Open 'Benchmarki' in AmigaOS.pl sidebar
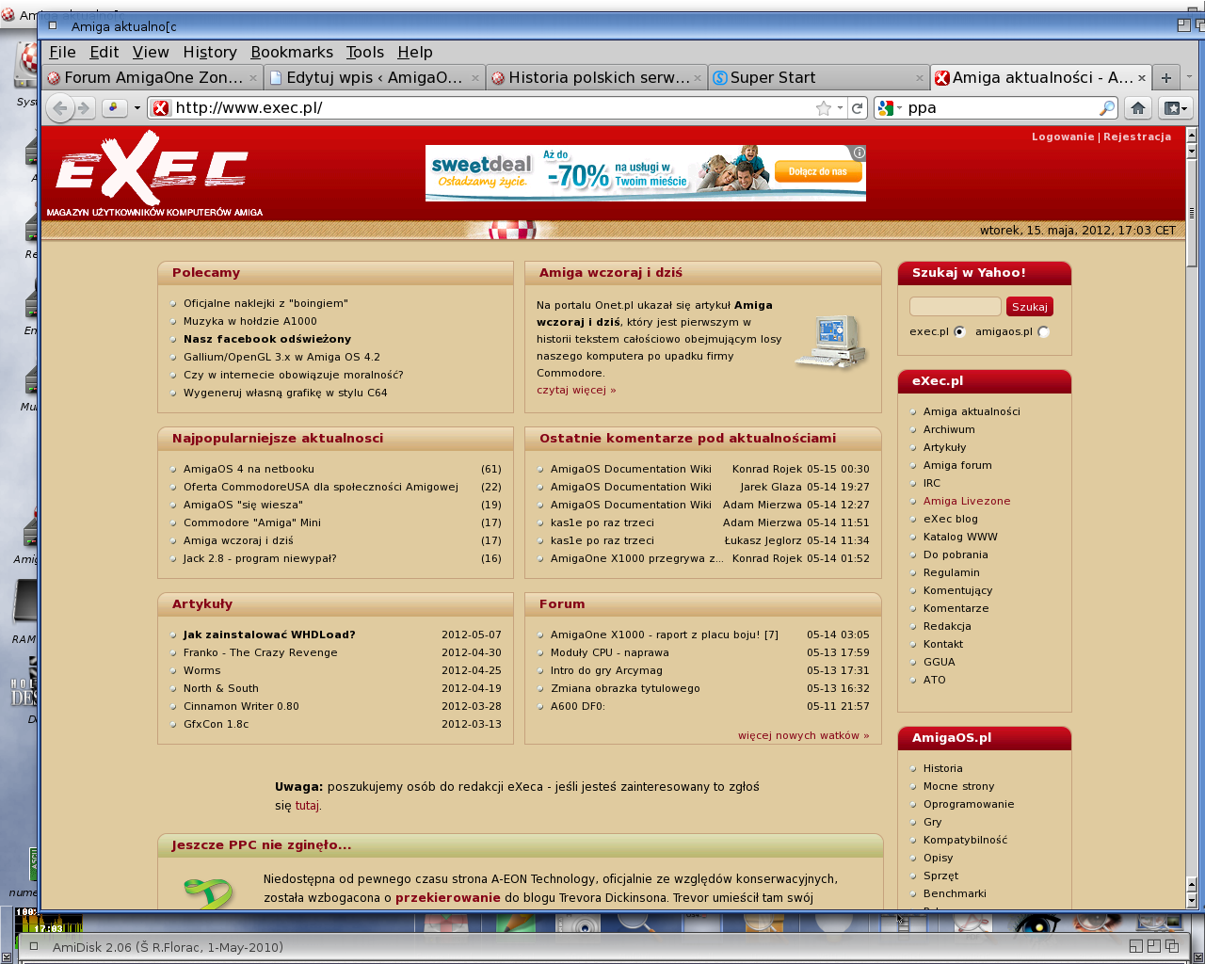The width and height of the screenshot is (1205, 964). pos(955,894)
